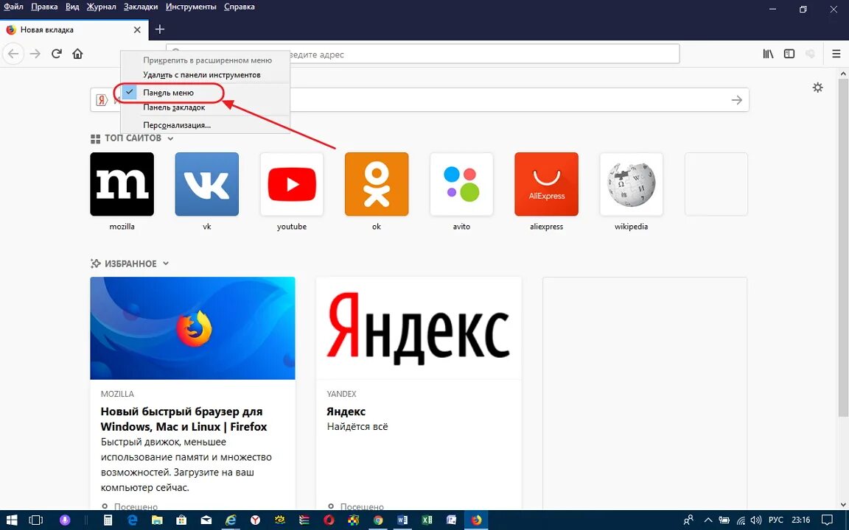The height and width of the screenshot is (530, 849).
Task: Show sidebars using the toolbar icon
Action: [x=789, y=54]
